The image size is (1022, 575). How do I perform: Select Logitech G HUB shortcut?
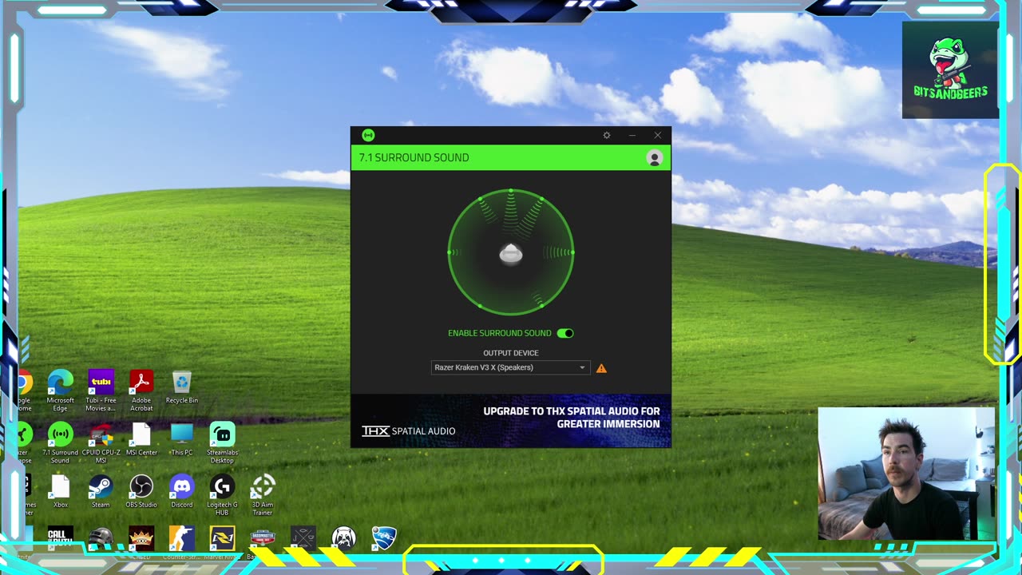[222, 495]
